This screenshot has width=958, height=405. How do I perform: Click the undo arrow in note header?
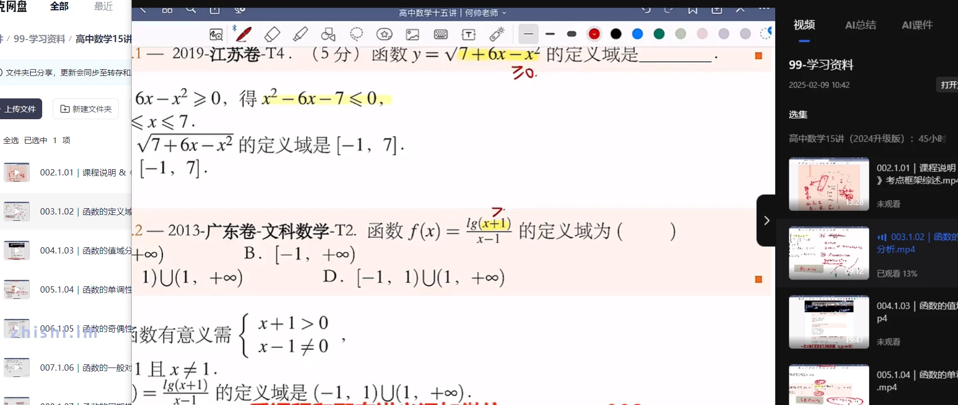point(646,9)
